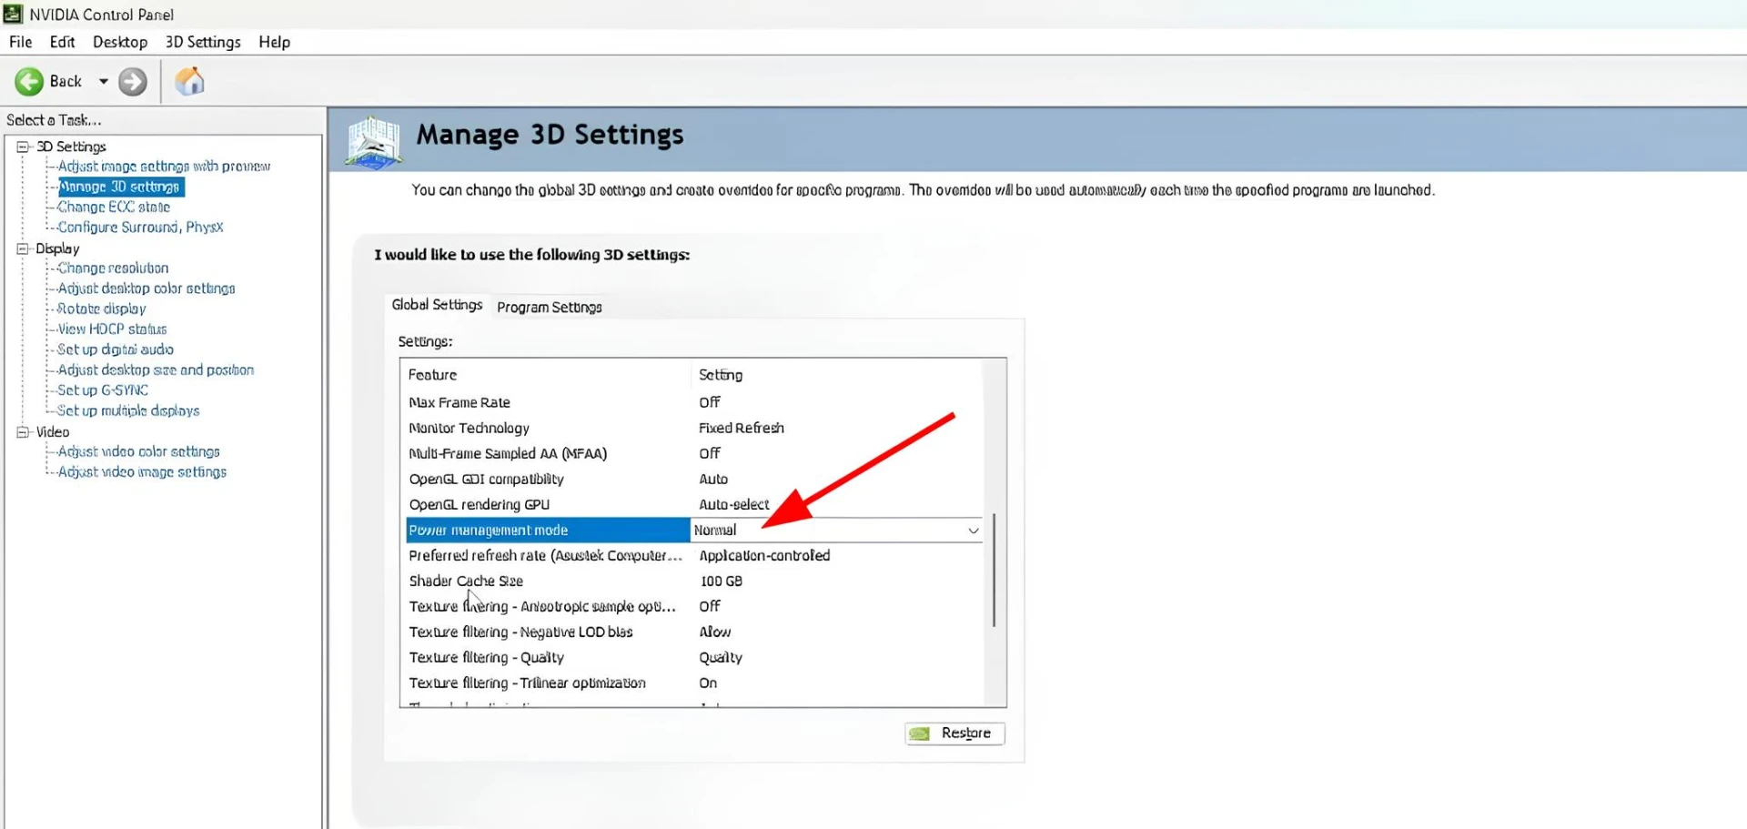1747x829 pixels.
Task: Click the settings list vertical scrollbar
Action: pos(995,570)
